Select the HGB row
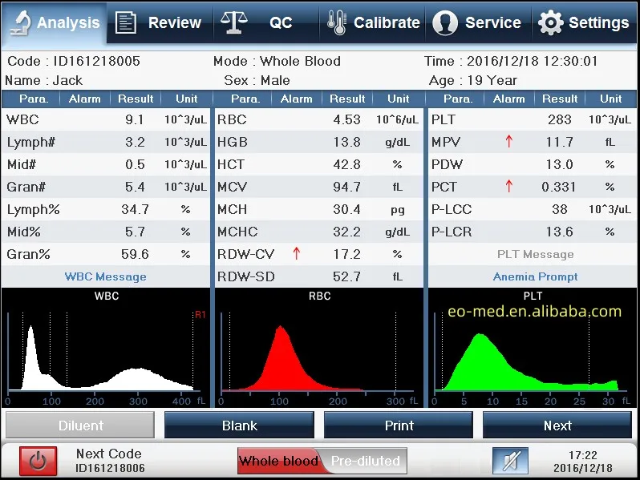 click(x=319, y=142)
